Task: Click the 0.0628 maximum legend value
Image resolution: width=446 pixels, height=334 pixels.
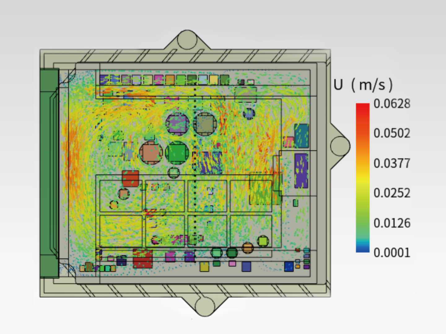Action: (x=392, y=104)
